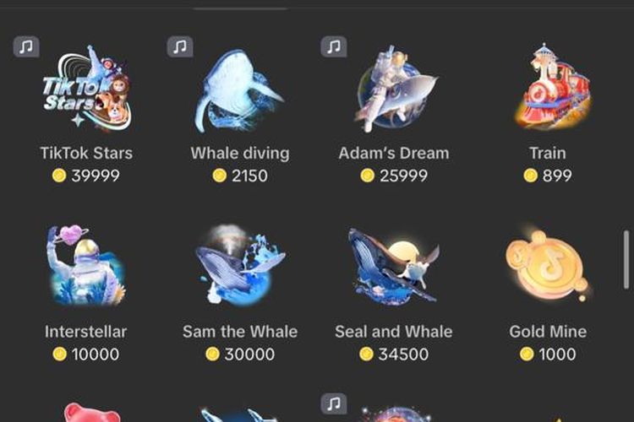Pick the Gold Mine coin gift

click(x=547, y=265)
